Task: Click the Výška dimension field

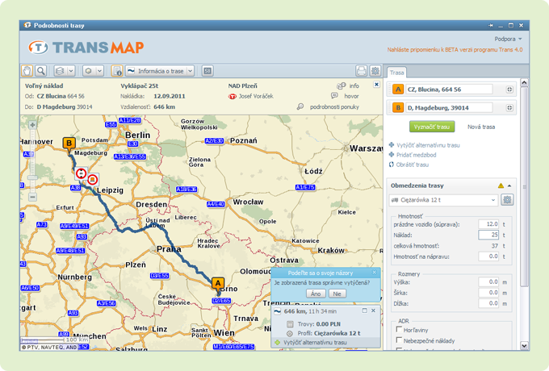Action: tap(488, 281)
